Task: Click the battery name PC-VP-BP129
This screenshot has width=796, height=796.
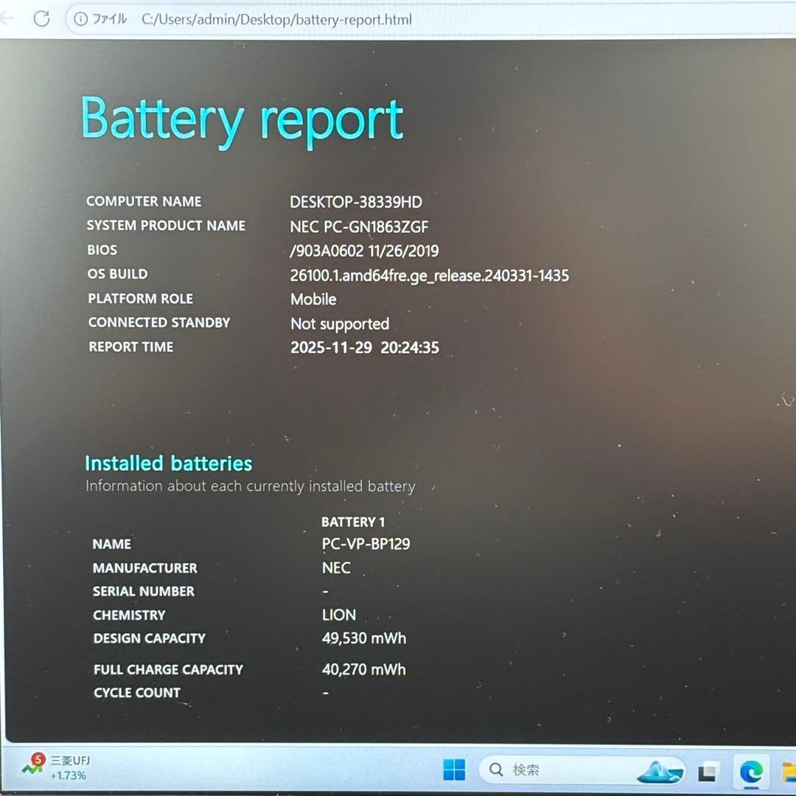Action: 366,544
